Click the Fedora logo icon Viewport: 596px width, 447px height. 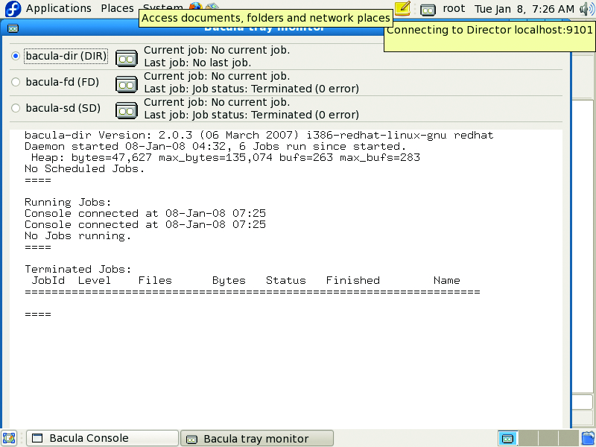coord(13,9)
